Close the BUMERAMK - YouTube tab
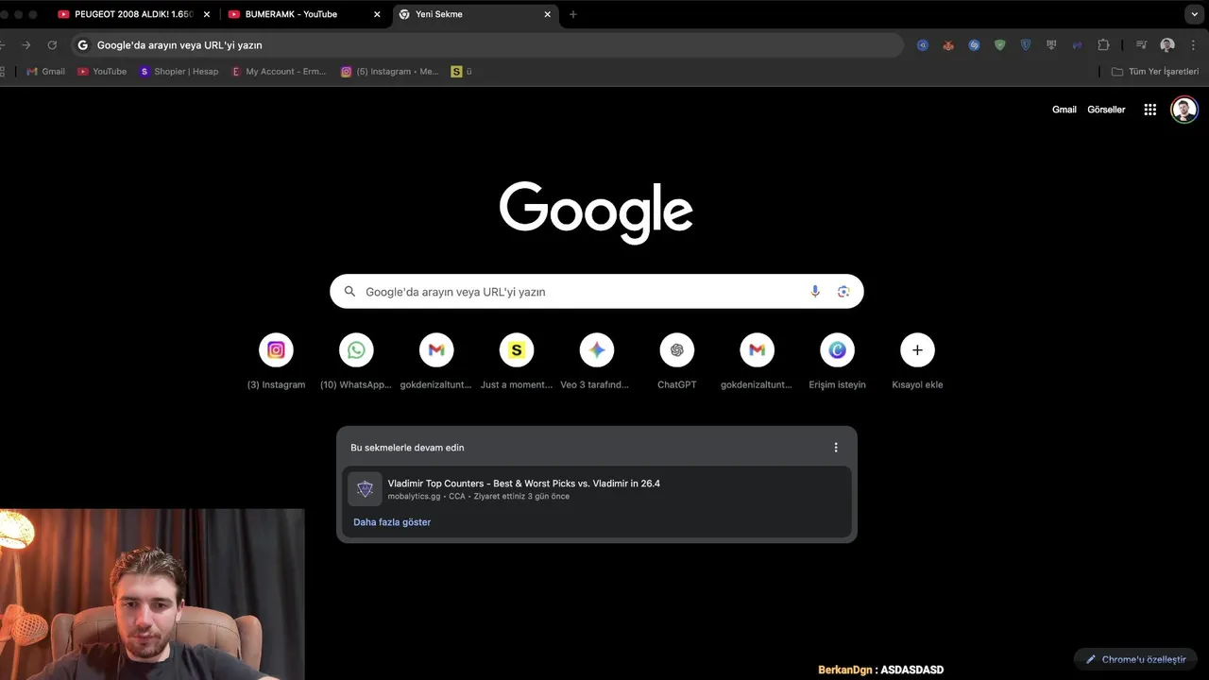The image size is (1209, 680). (x=377, y=14)
